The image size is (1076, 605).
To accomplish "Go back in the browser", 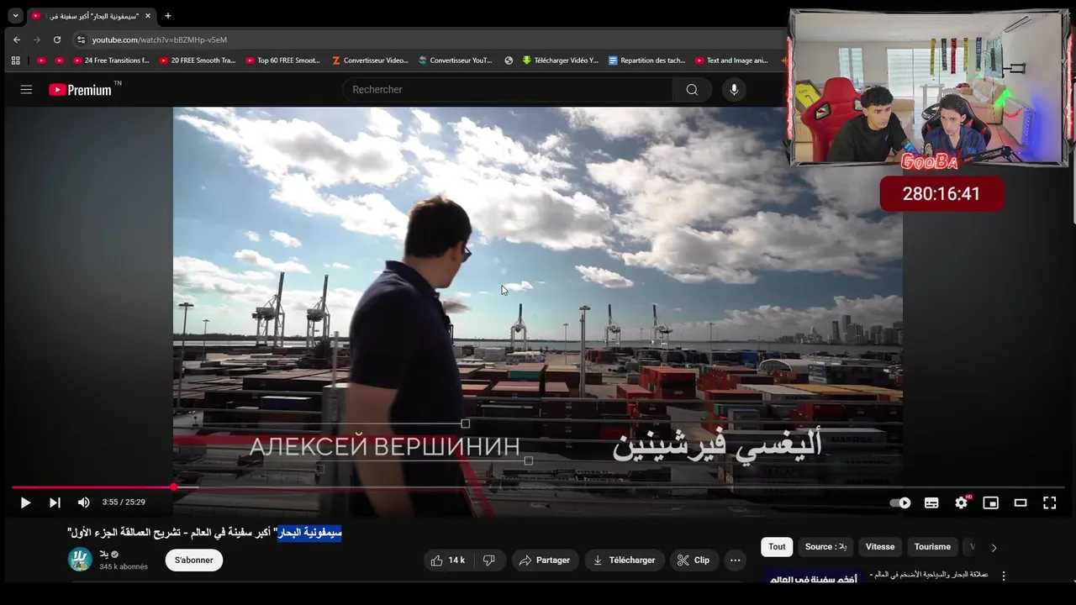I will pyautogui.click(x=17, y=39).
